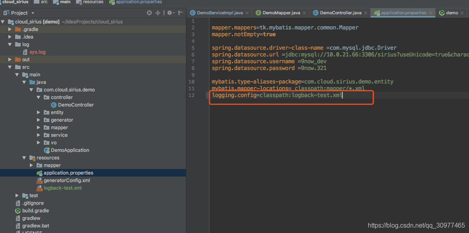Click the DemoApplication Spring icon
Image resolution: width=469 pixels, height=233 pixels.
click(47, 150)
